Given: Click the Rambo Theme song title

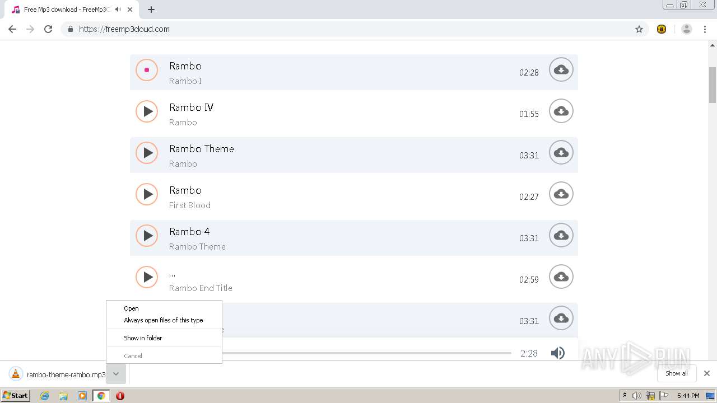Looking at the screenshot, I should tap(202, 149).
